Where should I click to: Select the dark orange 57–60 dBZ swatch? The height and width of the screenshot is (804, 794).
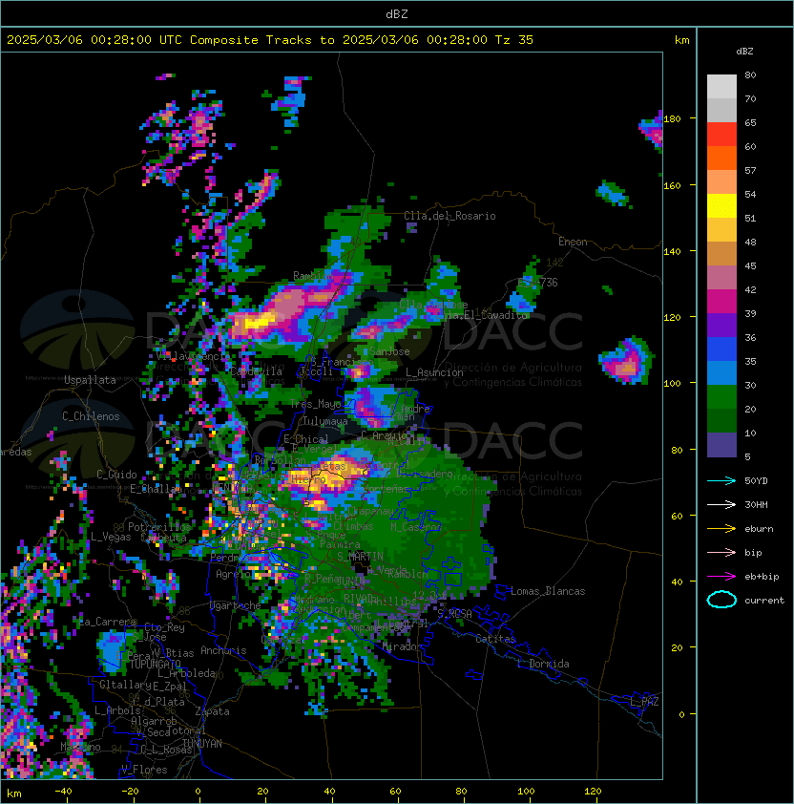tap(721, 158)
